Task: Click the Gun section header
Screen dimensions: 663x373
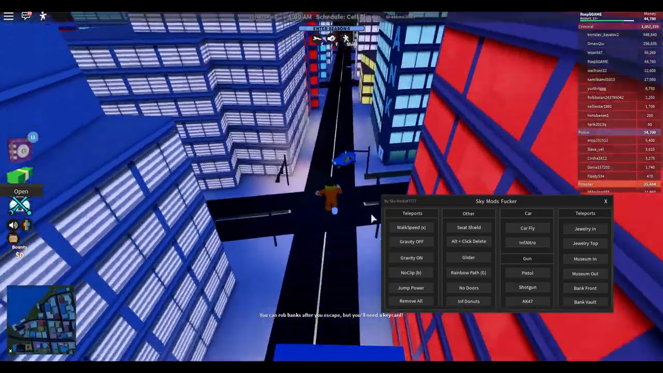Action: (x=527, y=259)
